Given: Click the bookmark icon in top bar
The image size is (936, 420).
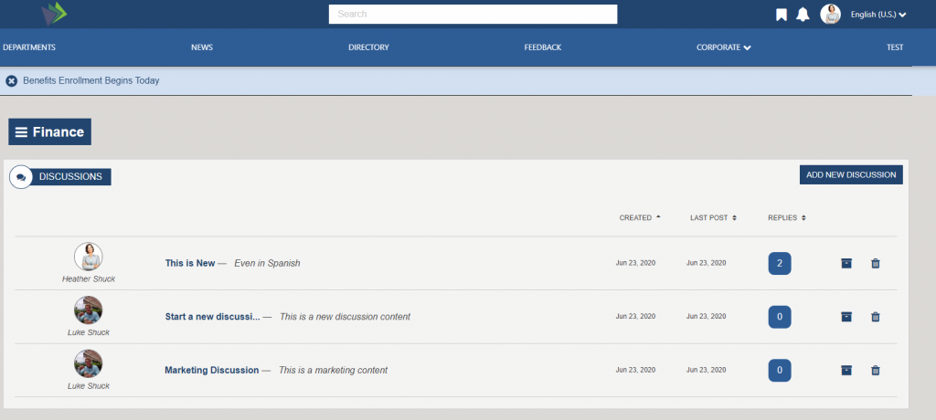Looking at the screenshot, I should [x=781, y=15].
